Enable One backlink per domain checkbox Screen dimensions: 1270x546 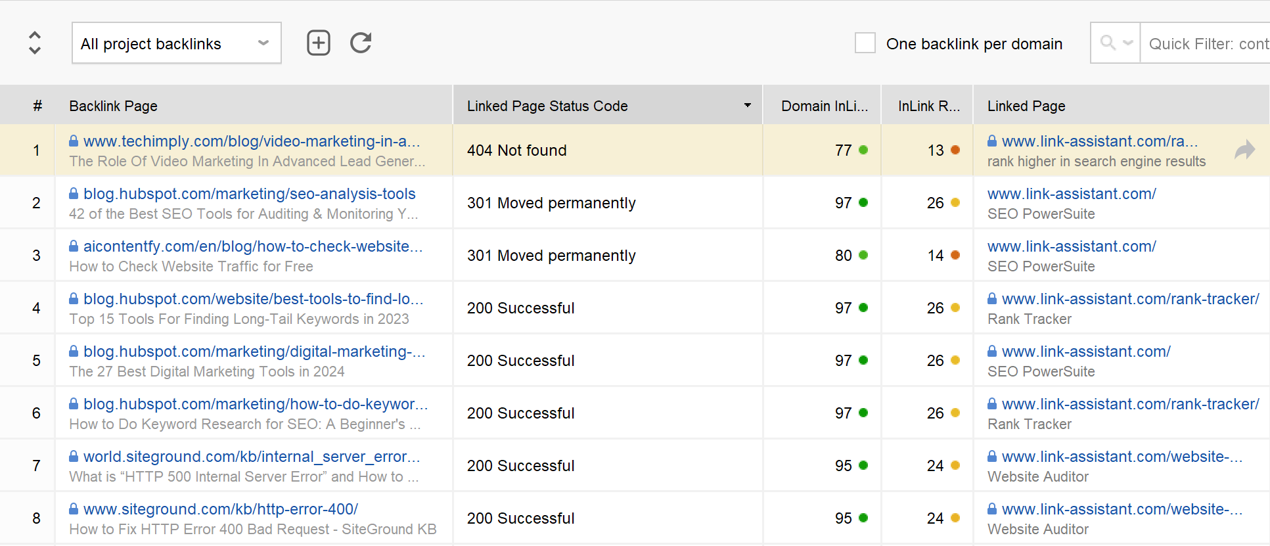tap(865, 43)
